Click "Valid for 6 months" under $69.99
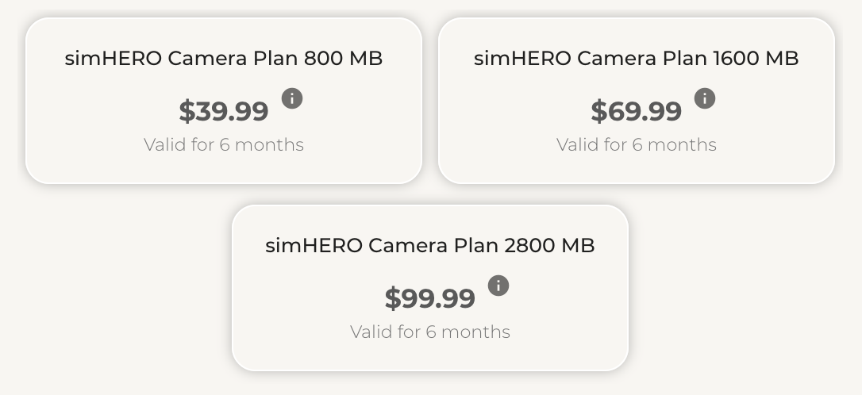Image resolution: width=862 pixels, height=395 pixels. click(x=637, y=145)
